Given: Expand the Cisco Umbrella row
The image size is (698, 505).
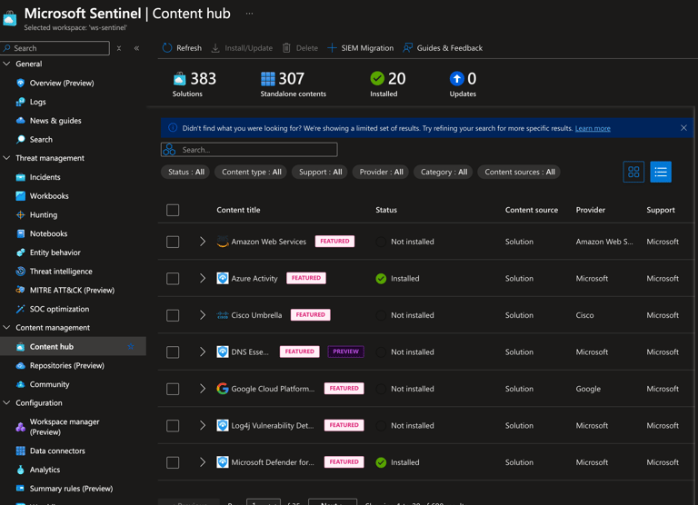Looking at the screenshot, I should [203, 315].
